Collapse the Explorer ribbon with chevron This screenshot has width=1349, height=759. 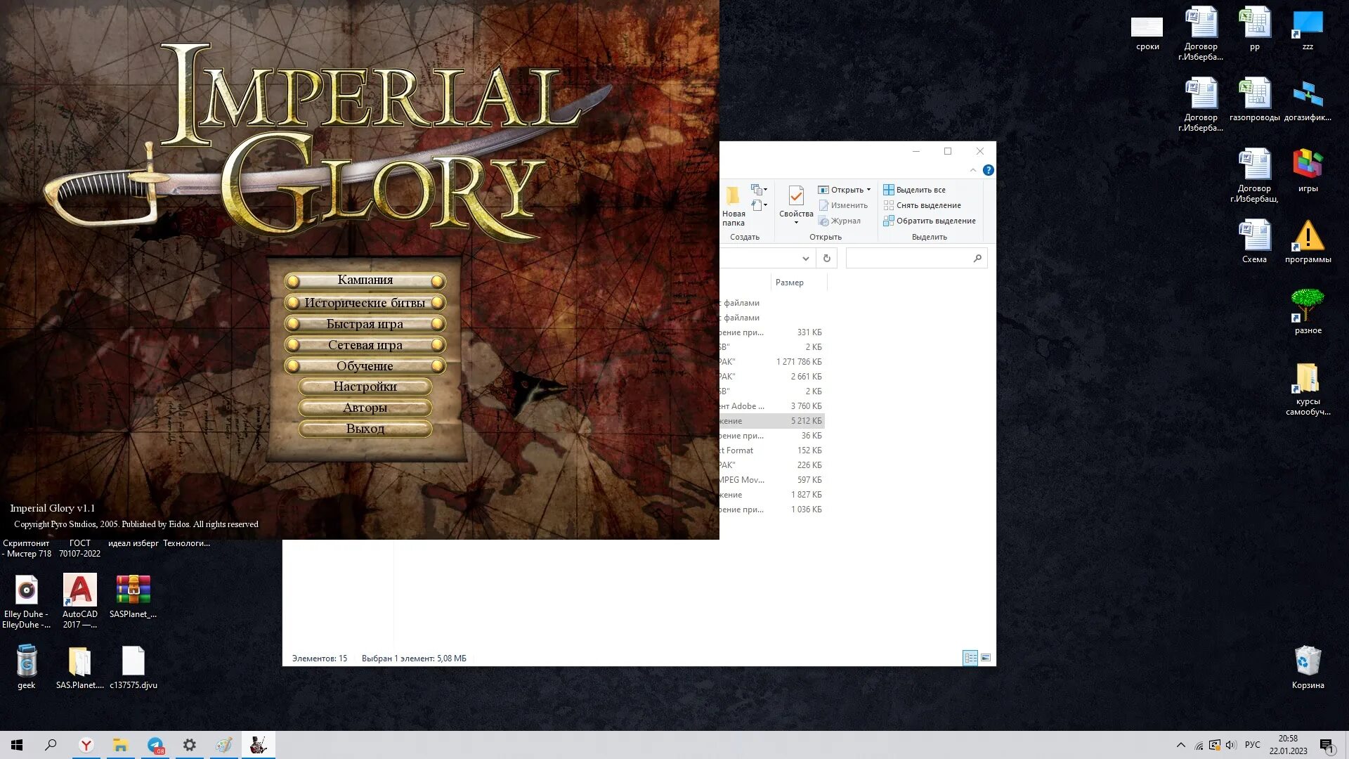click(973, 170)
